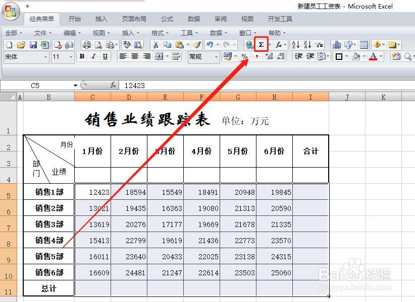Click the Insert Hyperlink globe icon

tap(249, 44)
